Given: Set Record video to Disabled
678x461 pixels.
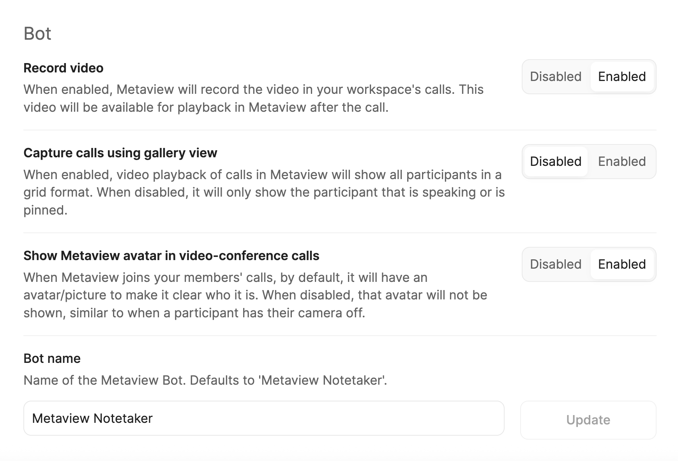Looking at the screenshot, I should [x=556, y=77].
